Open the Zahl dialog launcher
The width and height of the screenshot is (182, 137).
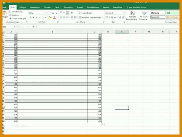[124, 22]
